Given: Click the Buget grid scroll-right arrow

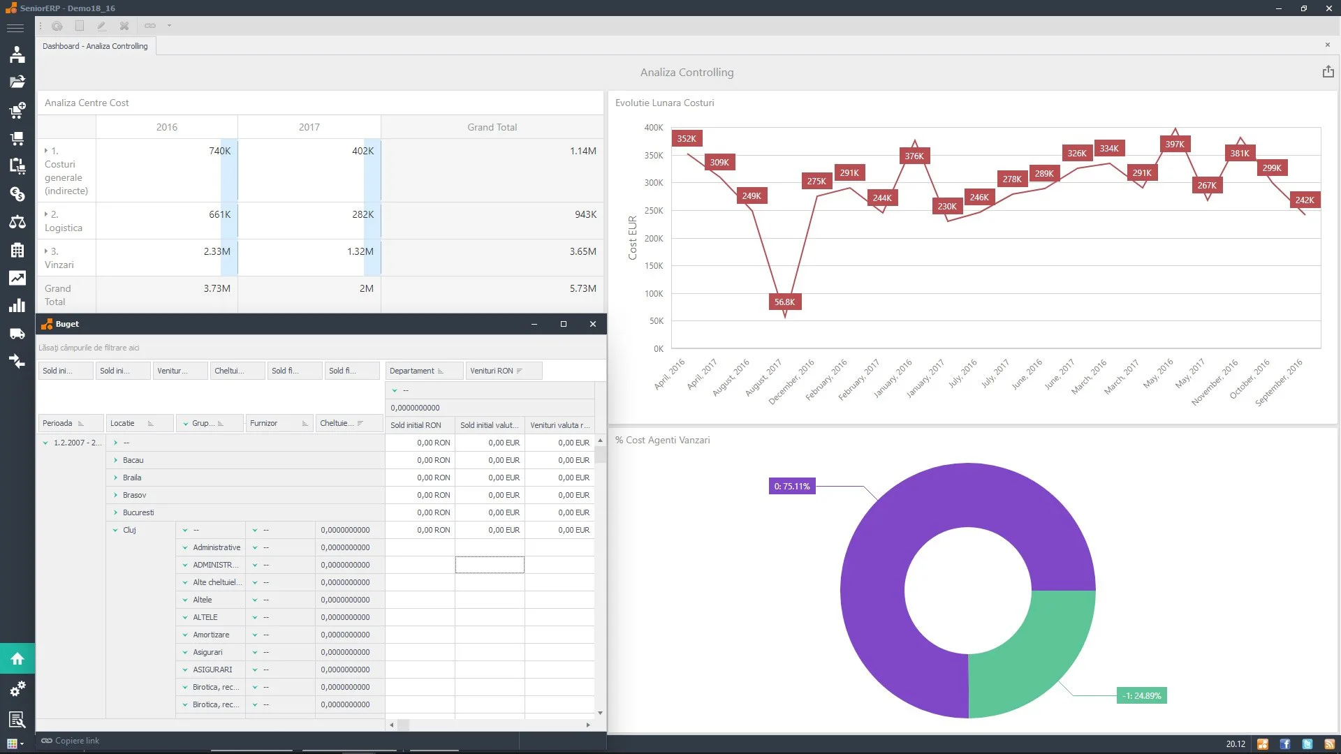Looking at the screenshot, I should coord(588,725).
